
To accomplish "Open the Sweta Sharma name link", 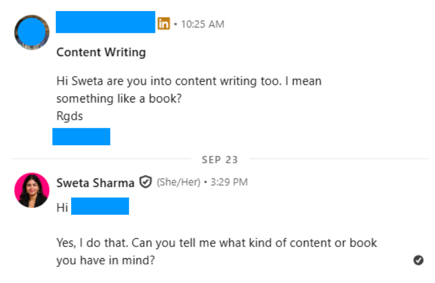I will [95, 183].
